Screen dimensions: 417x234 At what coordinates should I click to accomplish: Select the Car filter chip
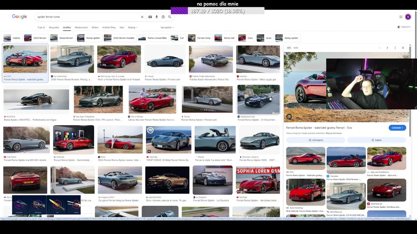(178, 38)
